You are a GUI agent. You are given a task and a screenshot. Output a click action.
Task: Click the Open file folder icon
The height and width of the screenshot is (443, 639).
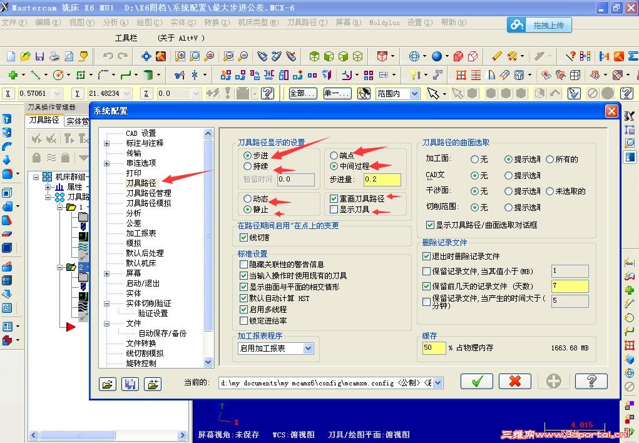coord(25,56)
